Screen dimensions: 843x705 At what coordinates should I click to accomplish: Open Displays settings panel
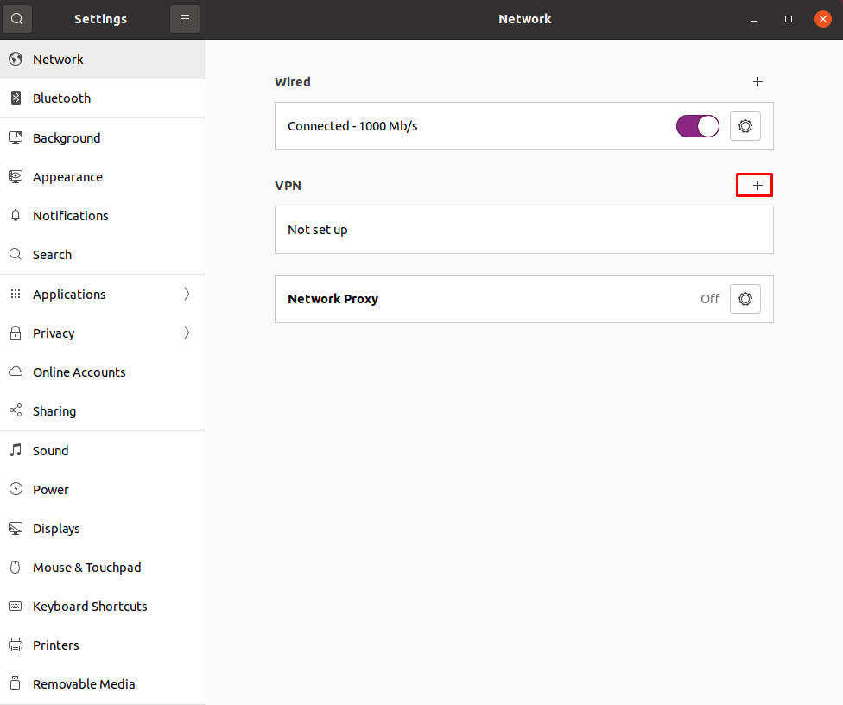tap(56, 529)
